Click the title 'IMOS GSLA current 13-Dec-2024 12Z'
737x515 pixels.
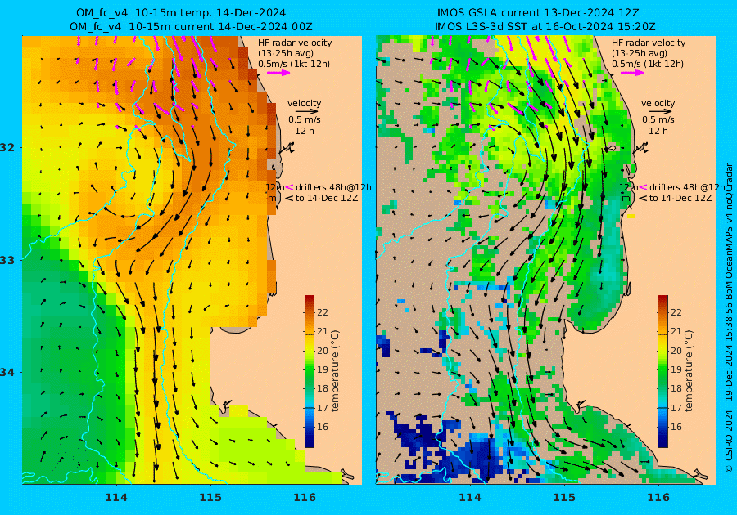click(x=538, y=13)
